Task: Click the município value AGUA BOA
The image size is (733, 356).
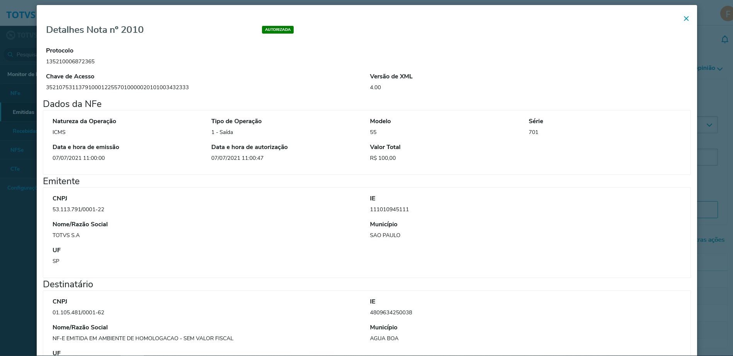Action: [384, 338]
